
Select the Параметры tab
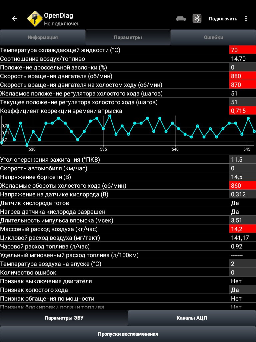click(128, 37)
